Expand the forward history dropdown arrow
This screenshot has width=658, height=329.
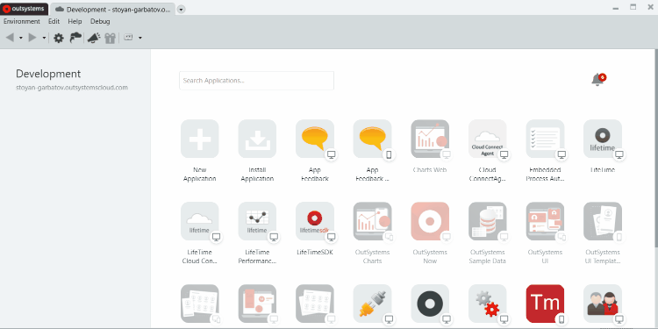pyautogui.click(x=44, y=39)
